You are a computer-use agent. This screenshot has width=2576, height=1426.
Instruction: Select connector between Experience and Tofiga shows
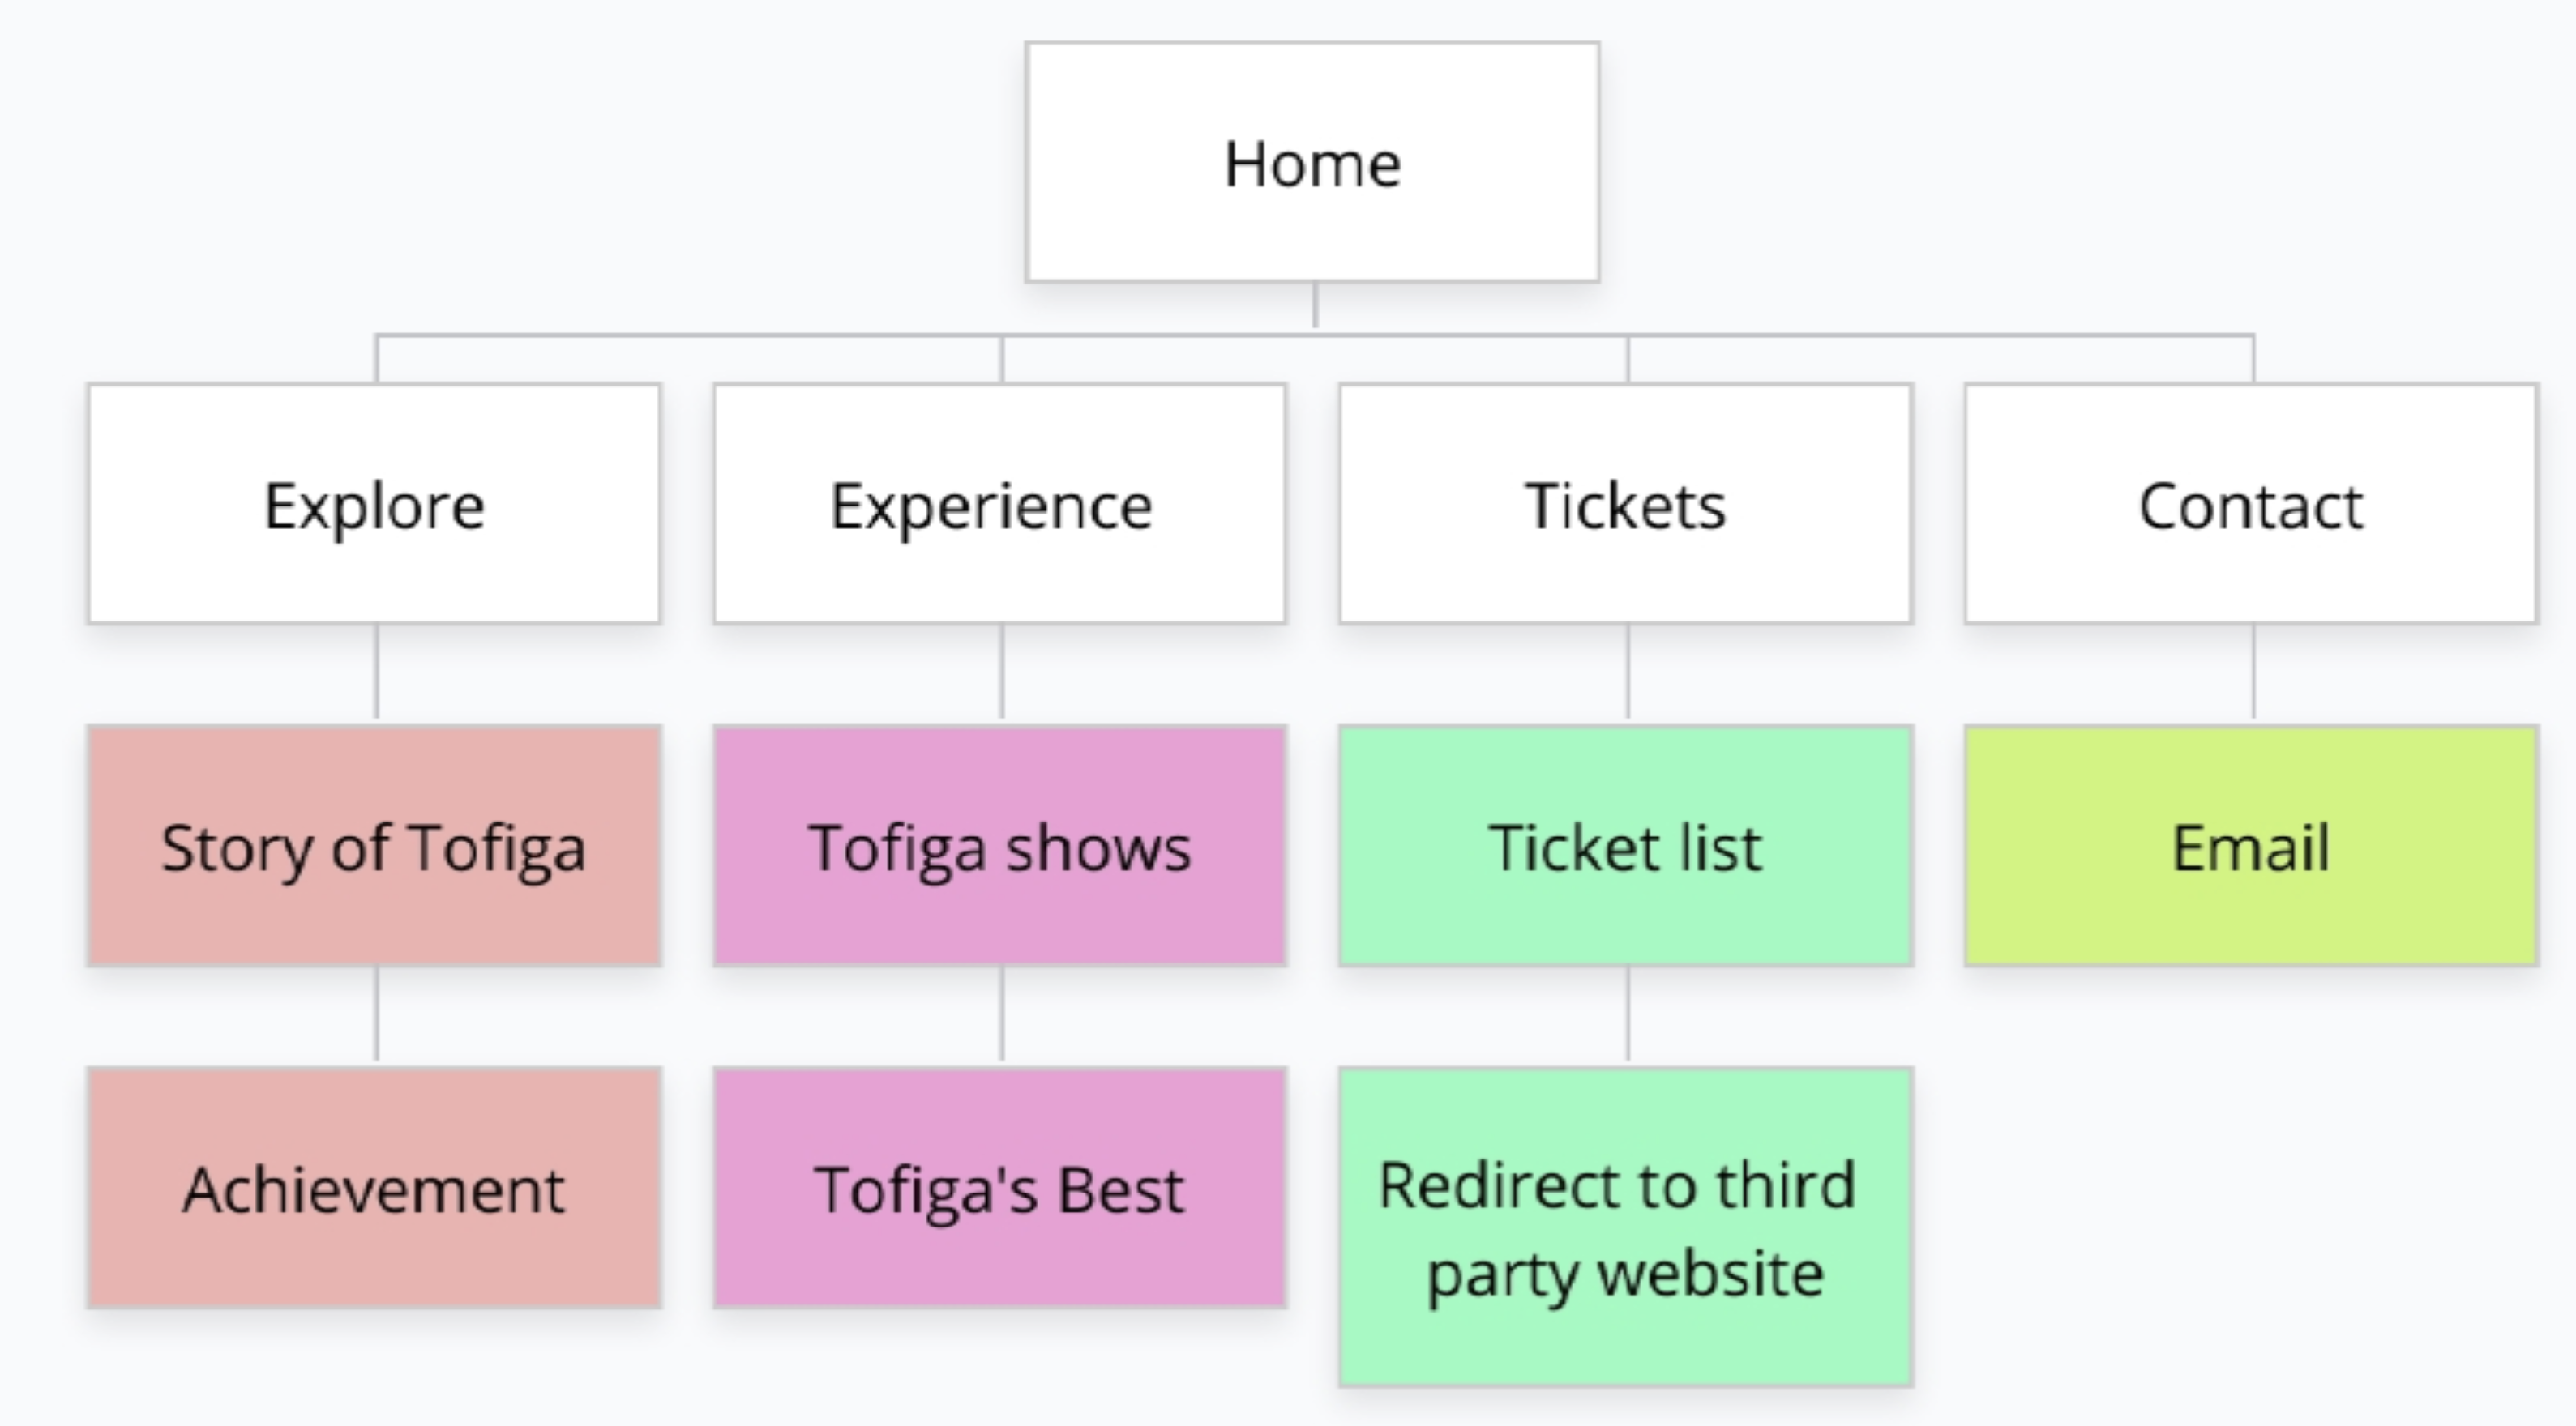point(1002,673)
